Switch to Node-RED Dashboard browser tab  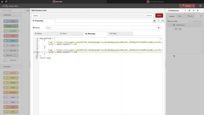click(x=155, y=2)
